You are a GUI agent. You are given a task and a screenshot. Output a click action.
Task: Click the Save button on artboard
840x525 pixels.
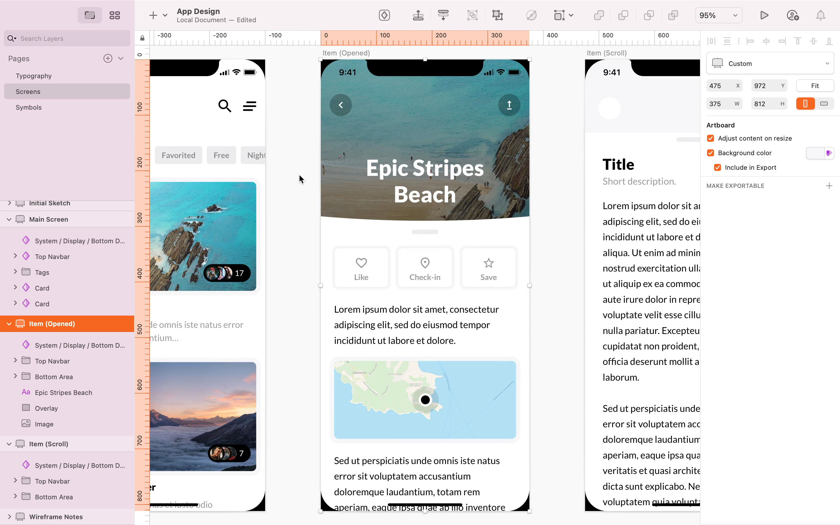(488, 268)
